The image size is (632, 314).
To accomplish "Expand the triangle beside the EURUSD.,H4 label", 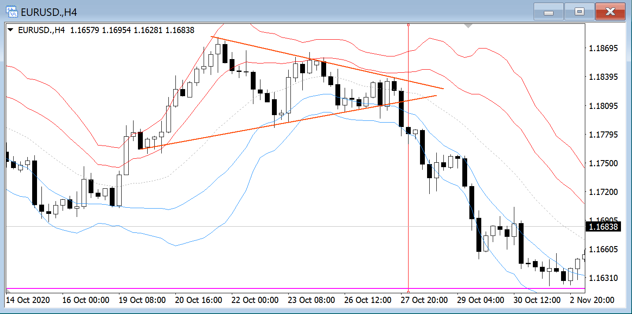I will [x=11, y=30].
